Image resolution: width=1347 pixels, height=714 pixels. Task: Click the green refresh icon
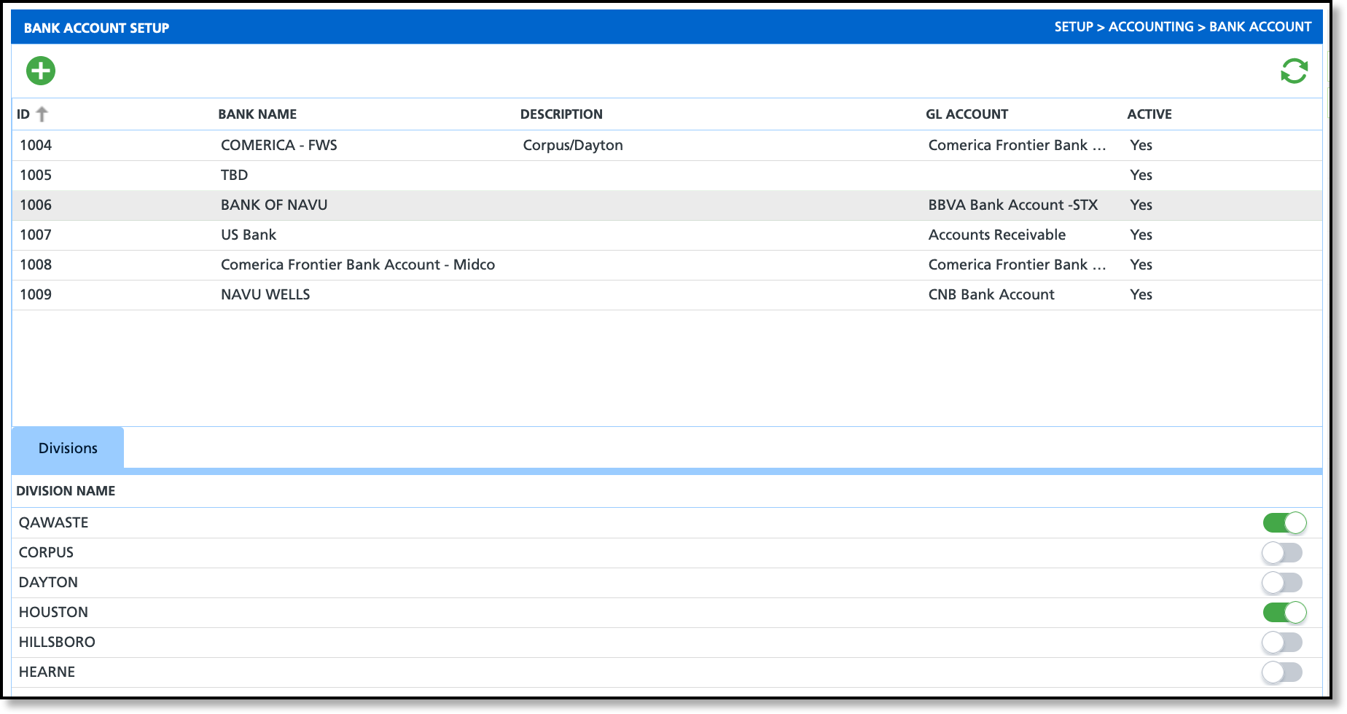point(1295,71)
